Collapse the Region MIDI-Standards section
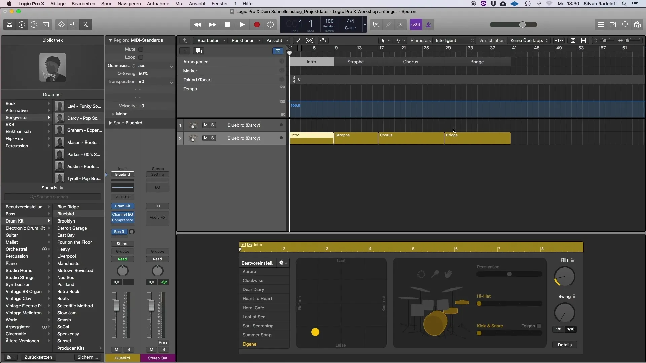Viewport: 646px width, 363px height. (x=110, y=40)
